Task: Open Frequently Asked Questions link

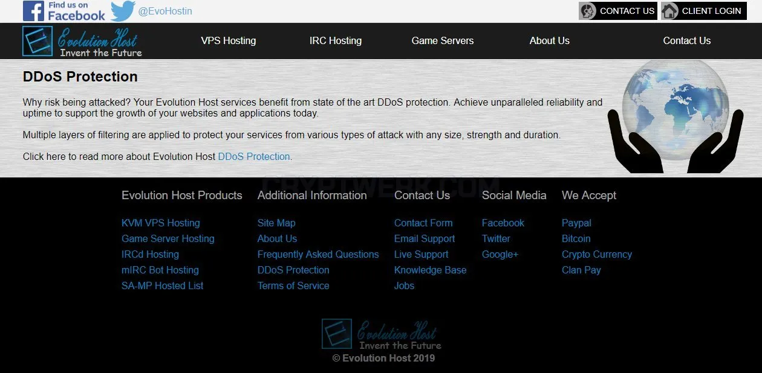Action: [318, 254]
